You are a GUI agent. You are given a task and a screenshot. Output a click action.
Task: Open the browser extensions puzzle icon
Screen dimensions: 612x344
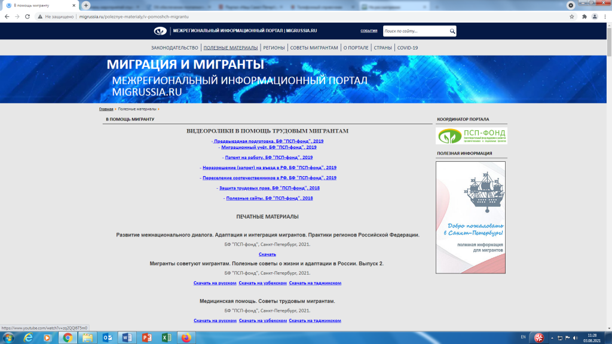pos(585,17)
